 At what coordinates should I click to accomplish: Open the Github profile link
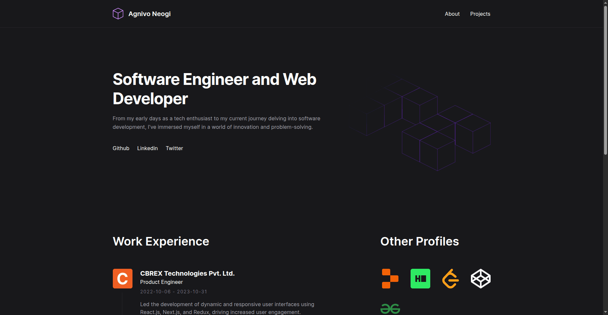pos(121,148)
